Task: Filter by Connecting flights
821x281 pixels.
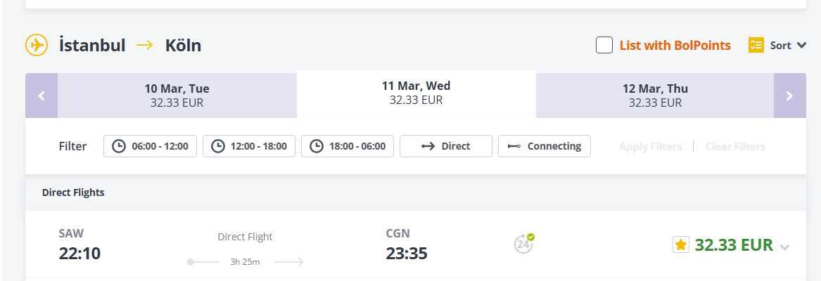Action: tap(545, 146)
